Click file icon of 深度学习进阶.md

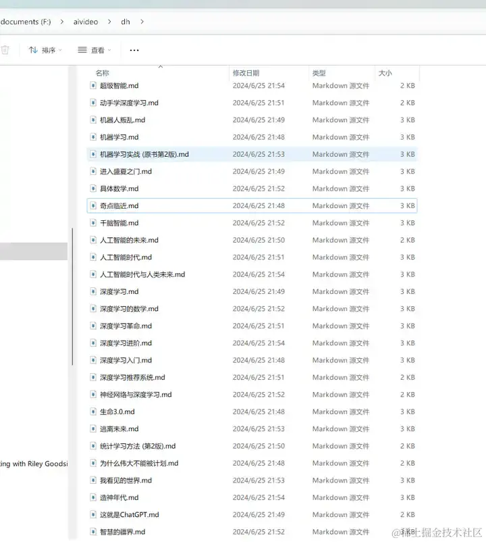pos(93,343)
